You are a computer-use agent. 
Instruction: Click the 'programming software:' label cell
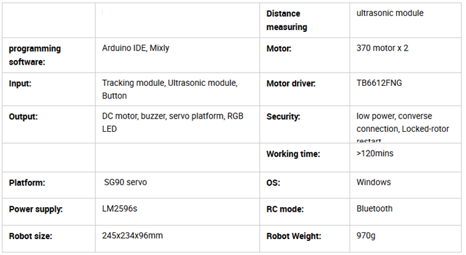tap(49, 55)
